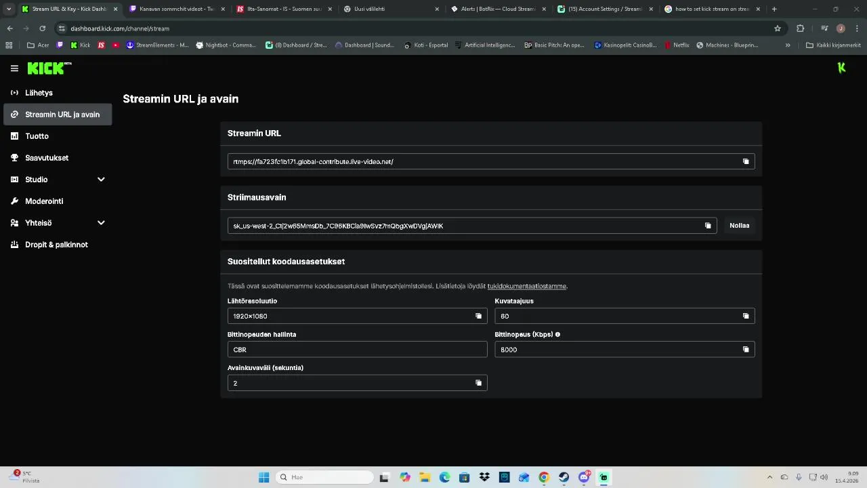Click the Bittinopeuden hallinta CBR field
This screenshot has width=867, height=488.
click(x=357, y=350)
